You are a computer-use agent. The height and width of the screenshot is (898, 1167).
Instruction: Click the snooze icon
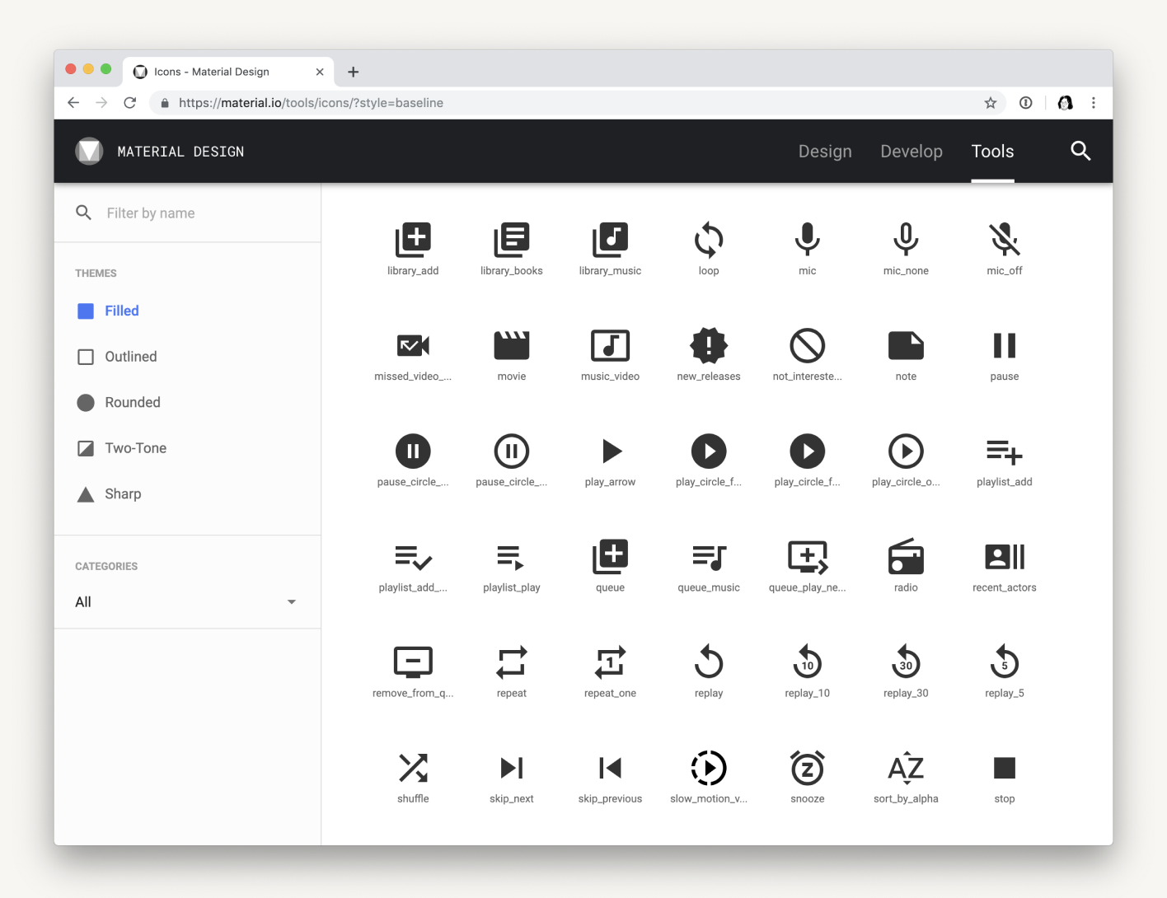[x=807, y=767]
